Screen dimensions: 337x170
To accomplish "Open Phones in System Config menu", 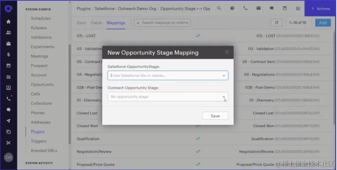I will coord(38,113).
